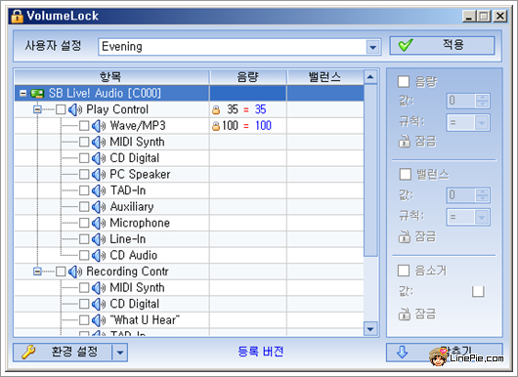Click the speaker icon beside Recording Contr

[x=75, y=272]
